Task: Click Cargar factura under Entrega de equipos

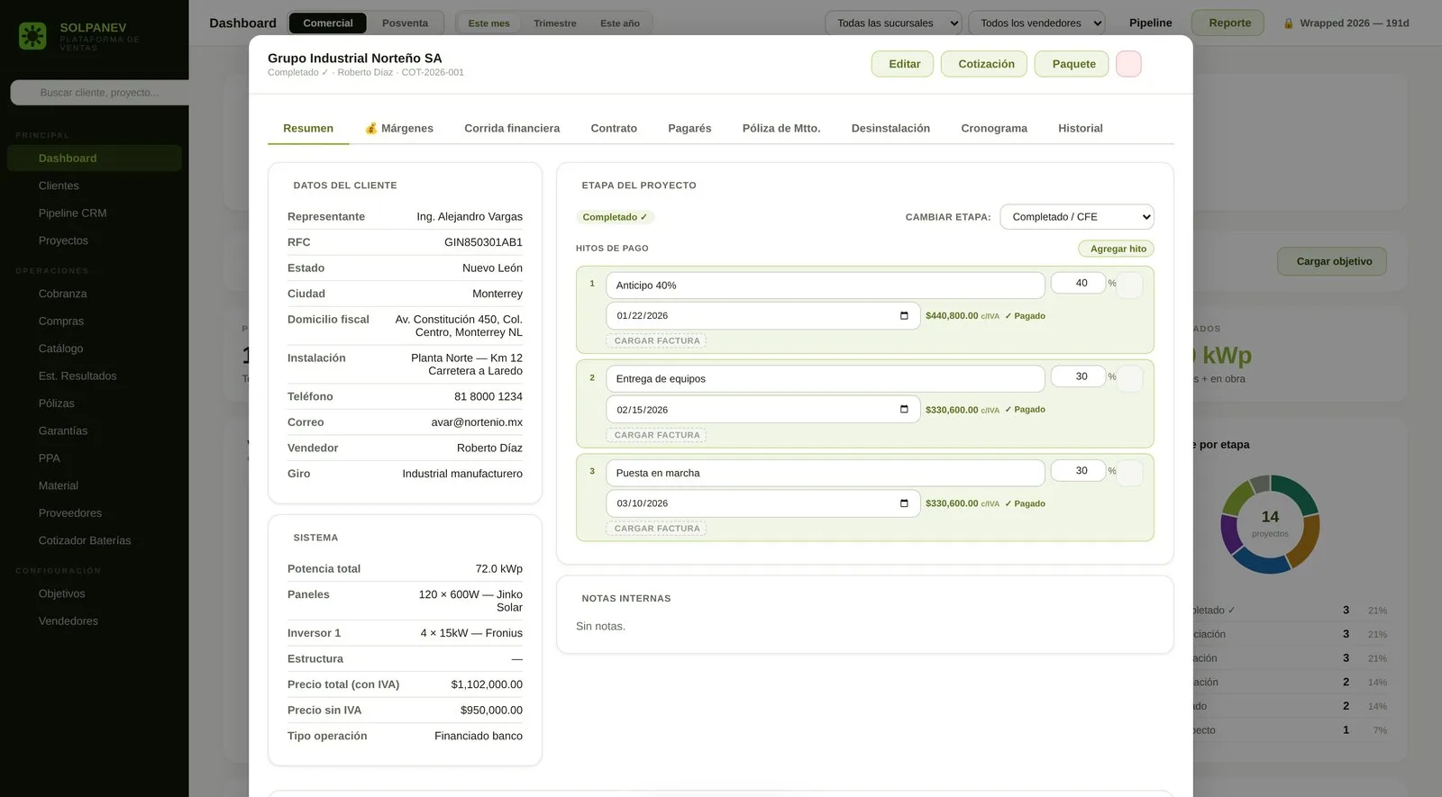Action: pyautogui.click(x=657, y=435)
